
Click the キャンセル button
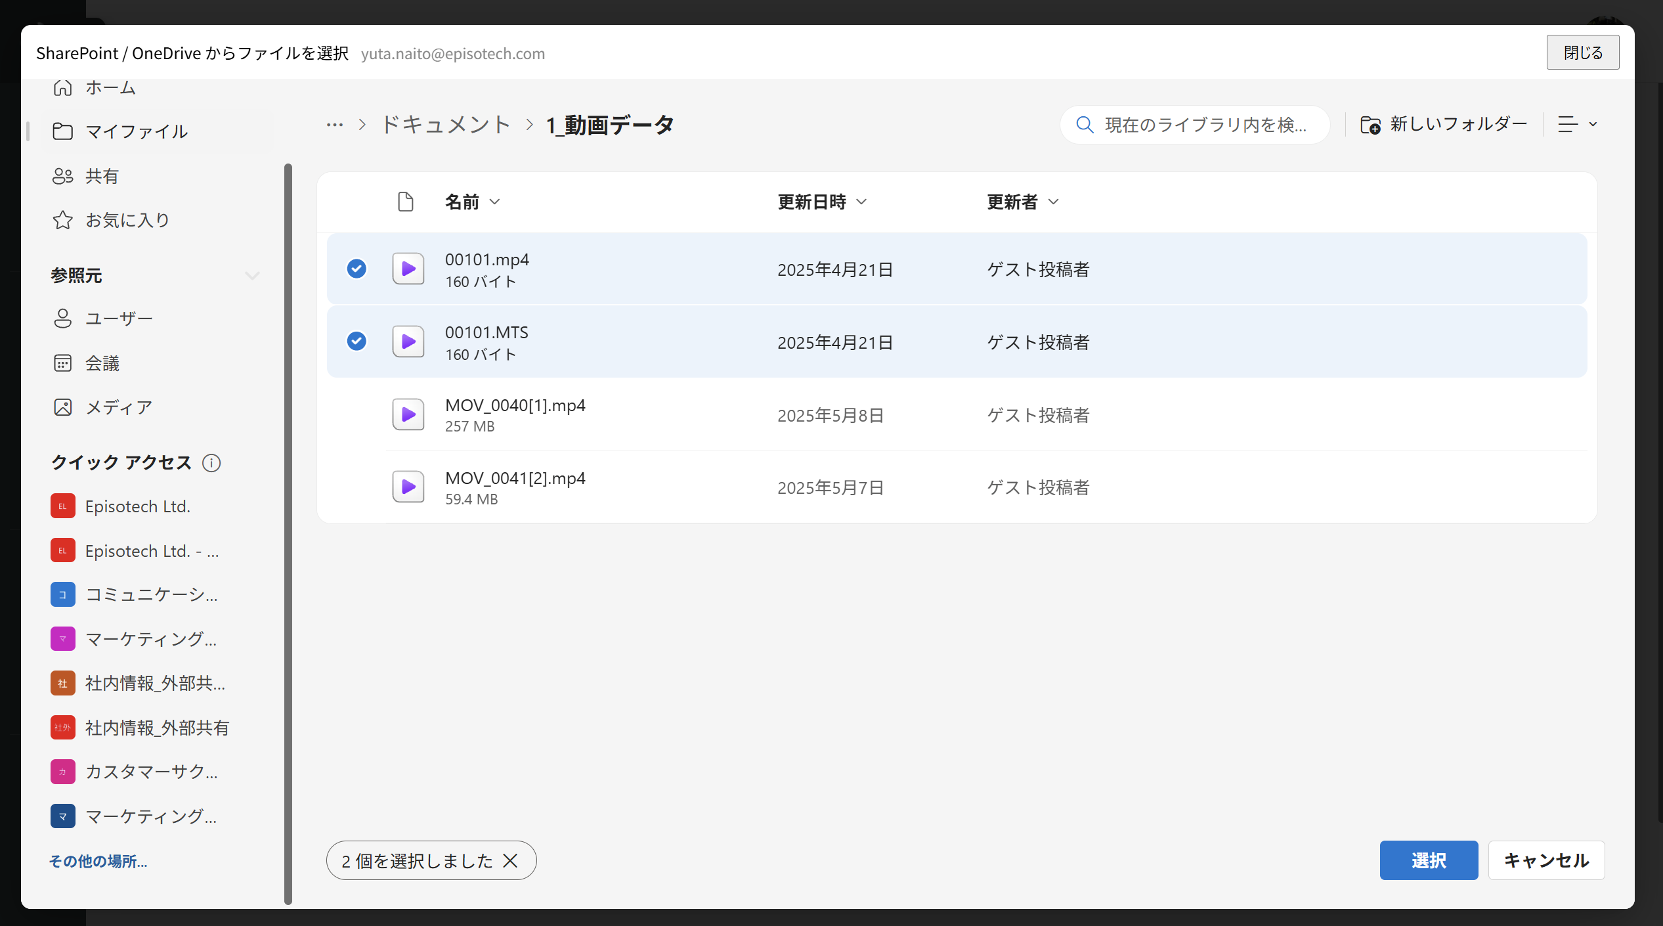click(x=1546, y=860)
